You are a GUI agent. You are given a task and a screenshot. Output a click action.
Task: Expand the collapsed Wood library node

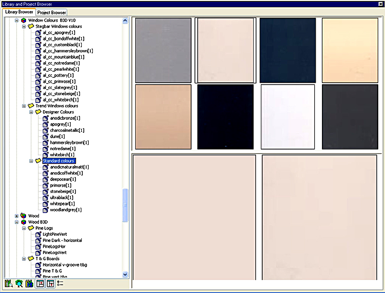click(x=16, y=216)
